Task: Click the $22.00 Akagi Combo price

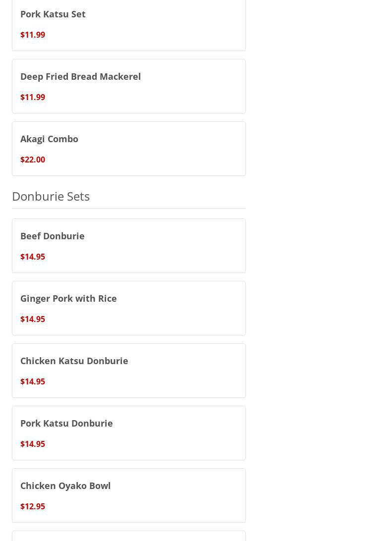Action: pos(33,160)
